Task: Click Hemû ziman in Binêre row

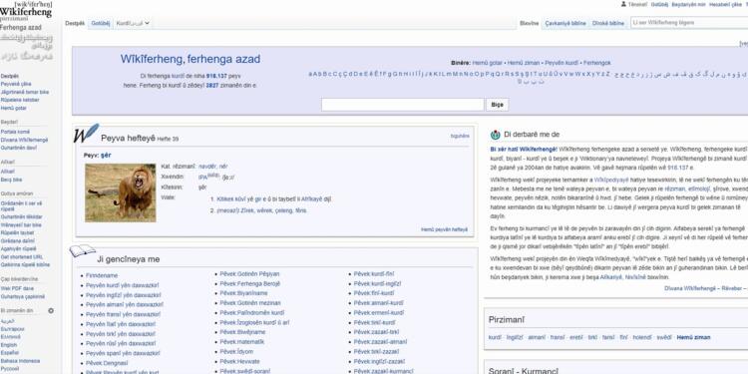Action: coord(524,63)
